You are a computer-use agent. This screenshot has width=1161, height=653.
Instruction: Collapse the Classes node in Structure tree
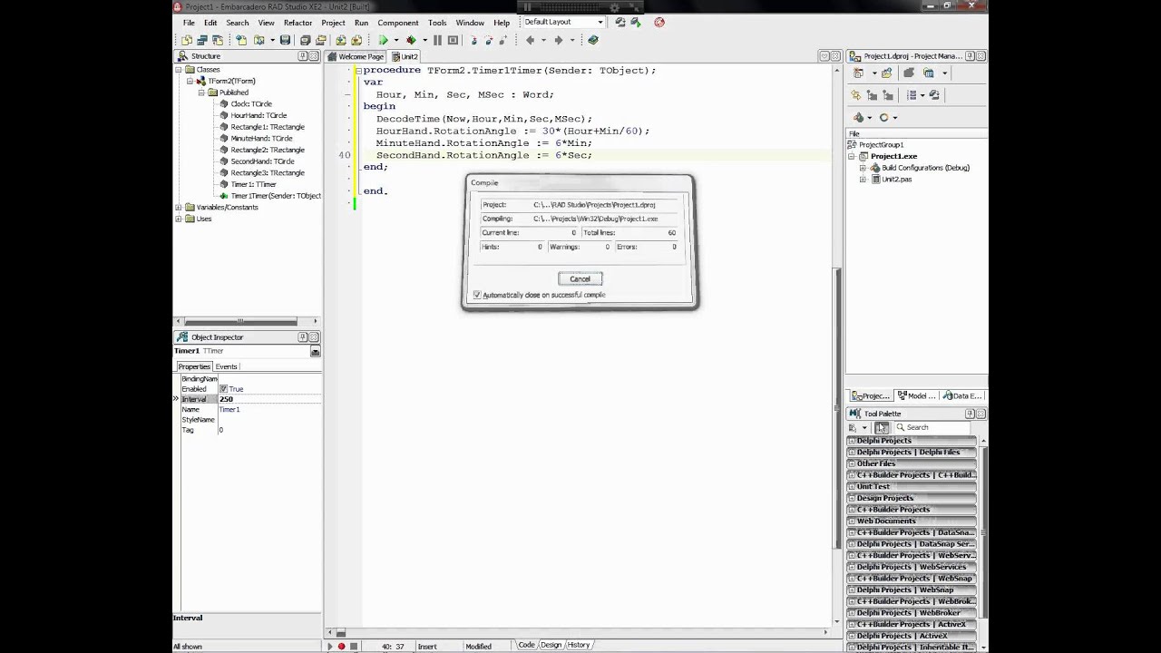pyautogui.click(x=179, y=70)
